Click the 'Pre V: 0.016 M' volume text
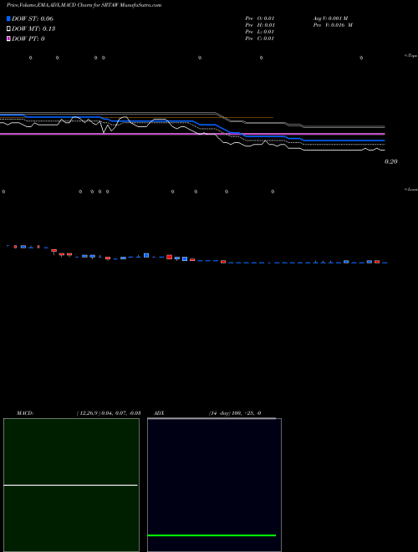Viewport: 418px width, 552px height. [333, 25]
